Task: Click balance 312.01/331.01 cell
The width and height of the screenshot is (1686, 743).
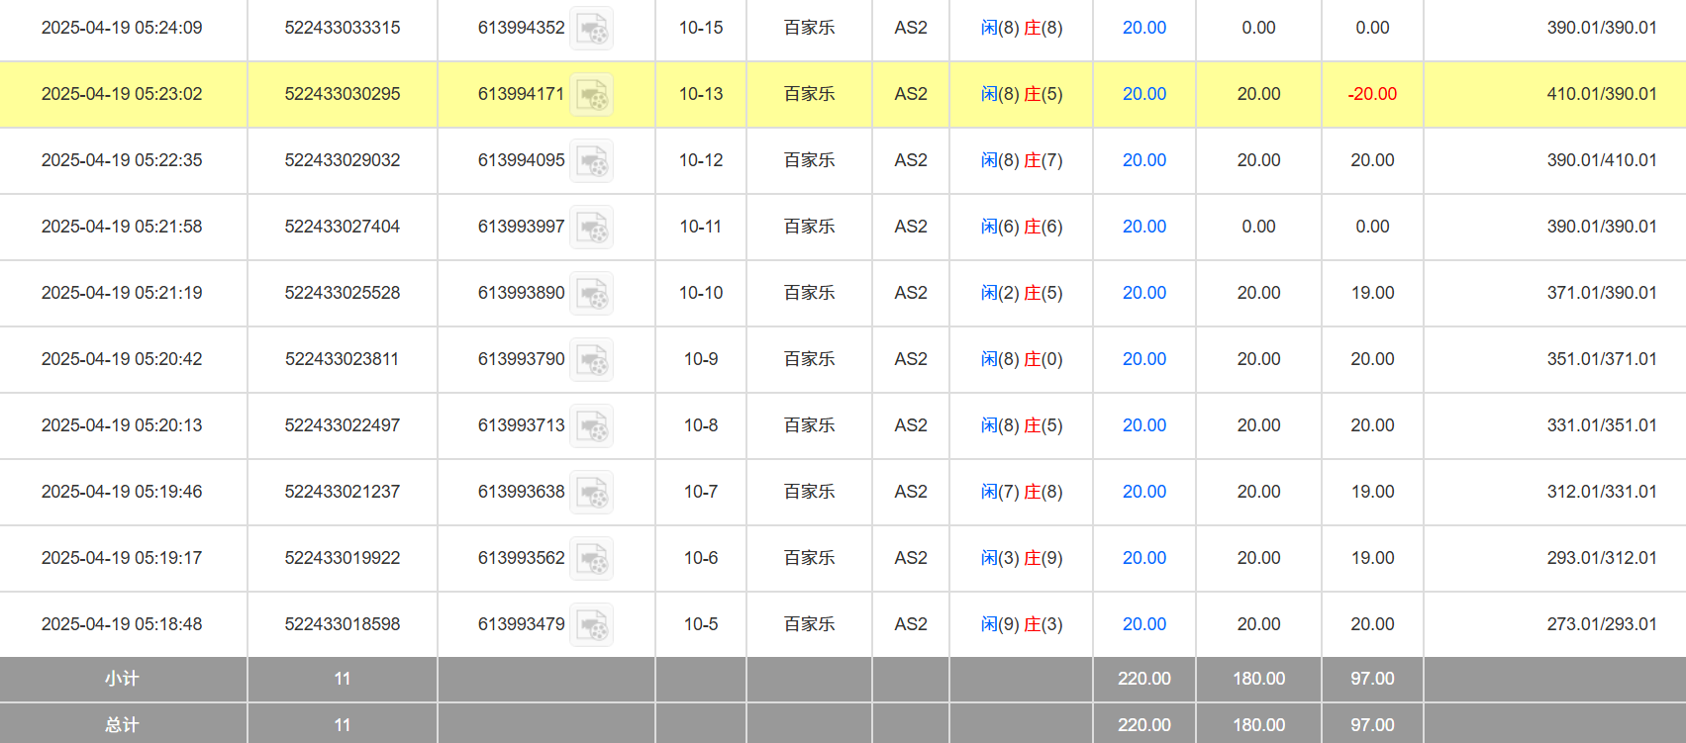Action: tap(1601, 492)
